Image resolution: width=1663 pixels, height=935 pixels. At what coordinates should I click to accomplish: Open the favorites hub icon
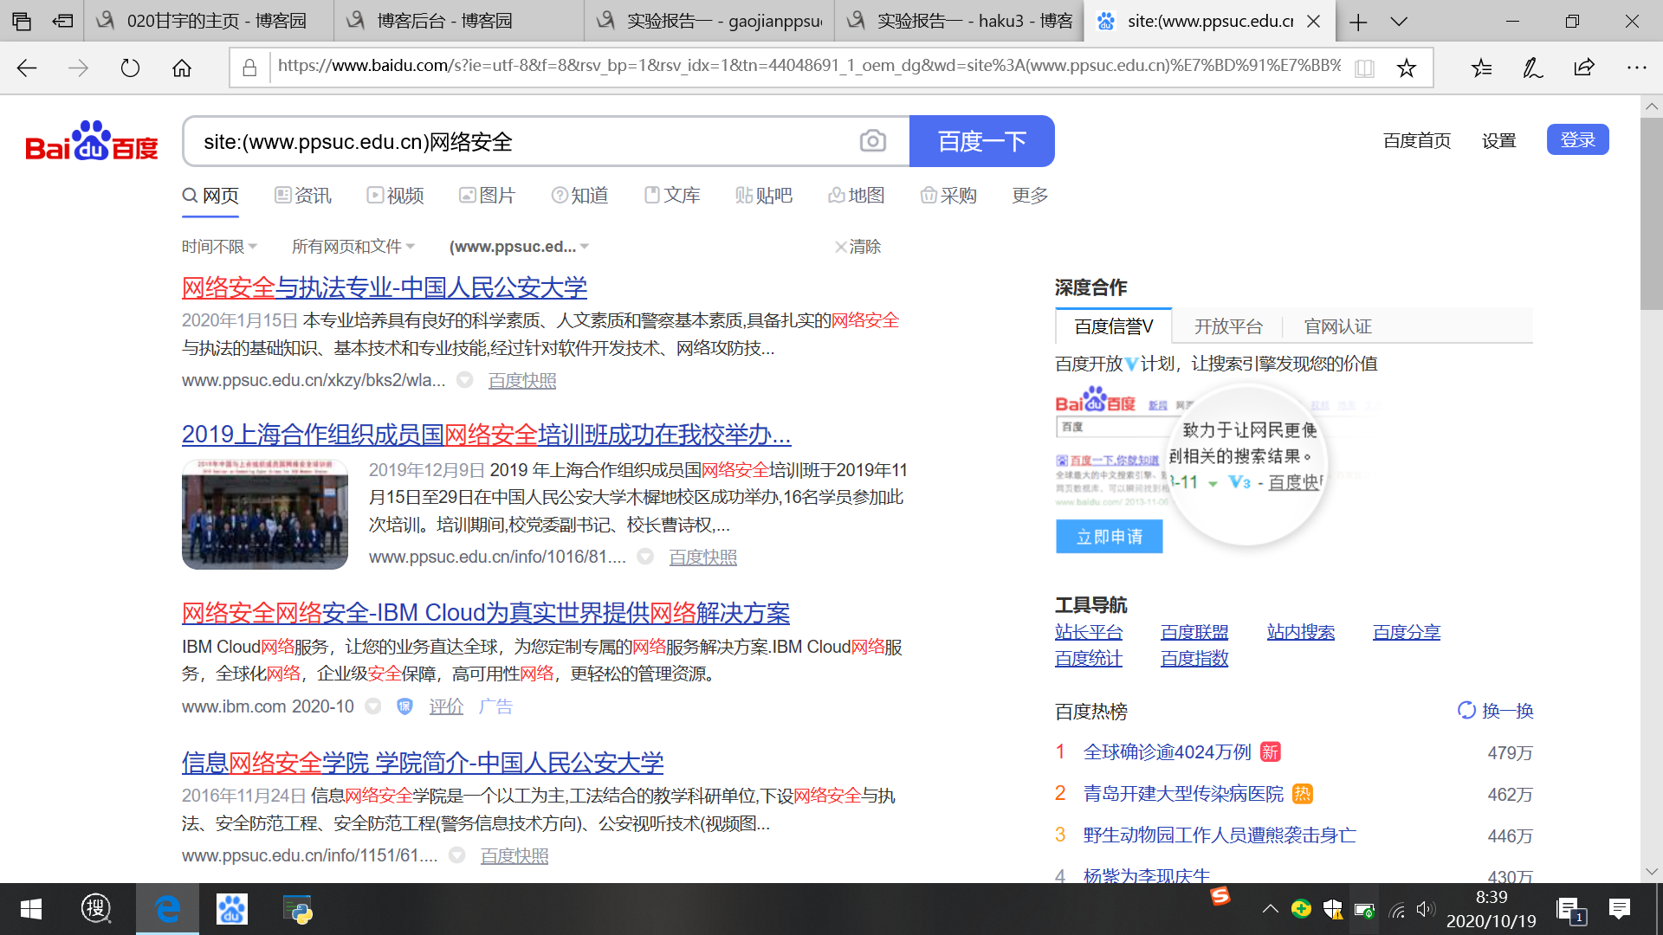coord(1481,68)
